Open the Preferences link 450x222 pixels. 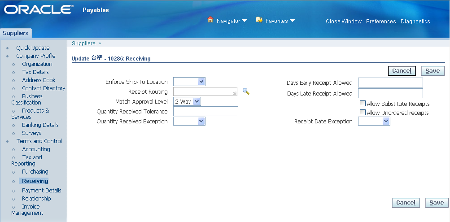point(381,22)
